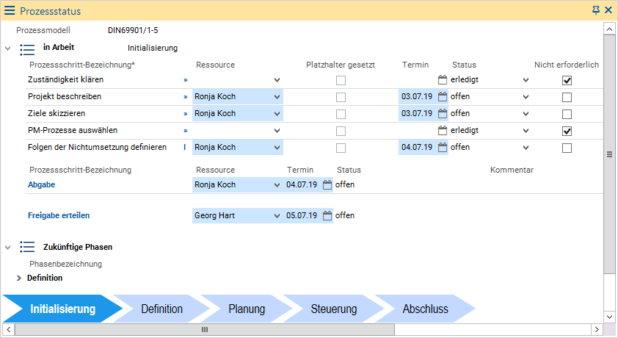Click double-arrow icon for 'Zuständigkeit klären'
Viewport: 618px width, 338px height.
(x=185, y=80)
